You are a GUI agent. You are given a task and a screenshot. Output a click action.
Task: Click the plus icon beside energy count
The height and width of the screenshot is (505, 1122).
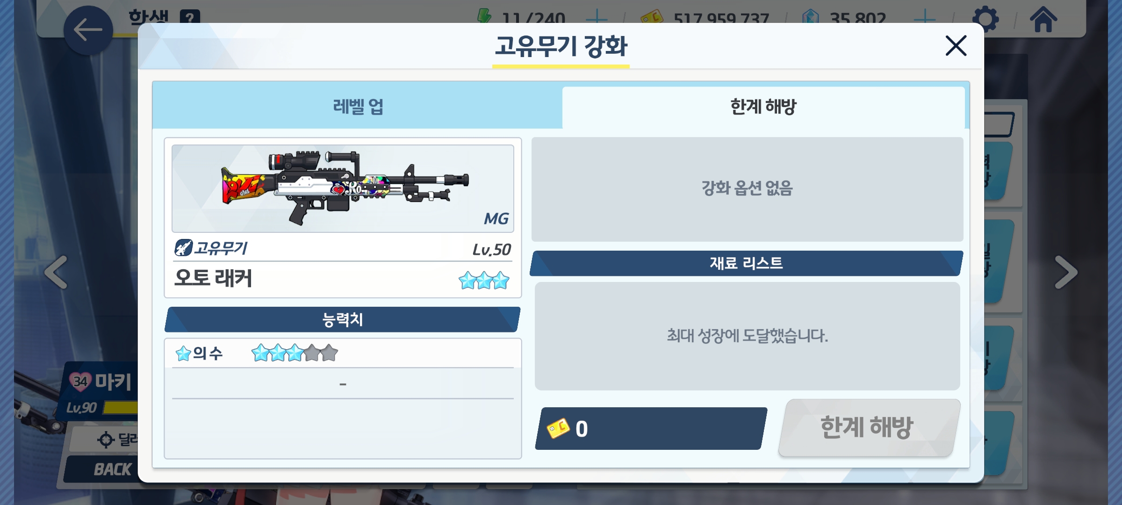[x=597, y=18]
